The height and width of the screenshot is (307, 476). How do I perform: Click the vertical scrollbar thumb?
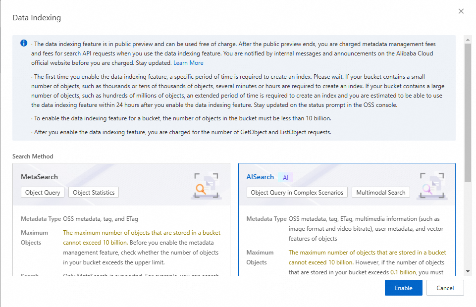[468, 112]
